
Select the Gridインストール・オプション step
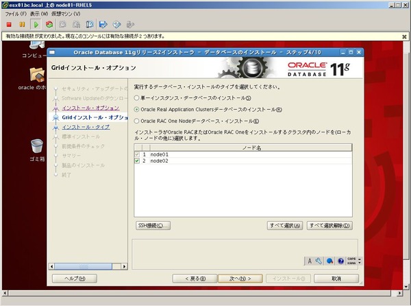95,117
